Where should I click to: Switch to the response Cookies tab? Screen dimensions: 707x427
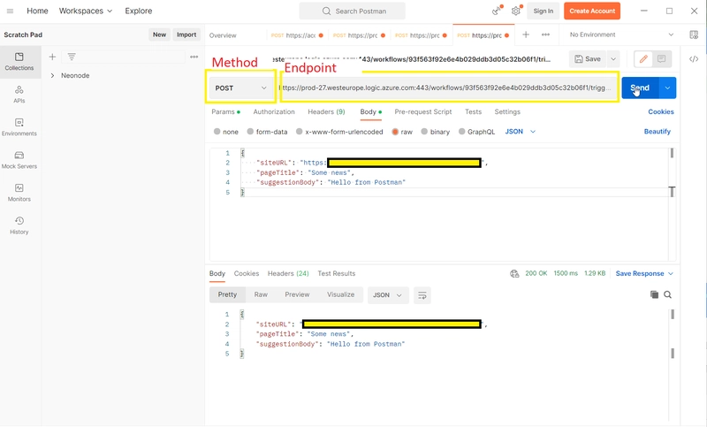(247, 274)
